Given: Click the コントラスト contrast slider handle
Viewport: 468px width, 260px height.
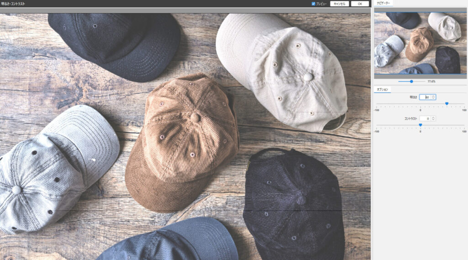Looking at the screenshot, I should click(x=420, y=125).
